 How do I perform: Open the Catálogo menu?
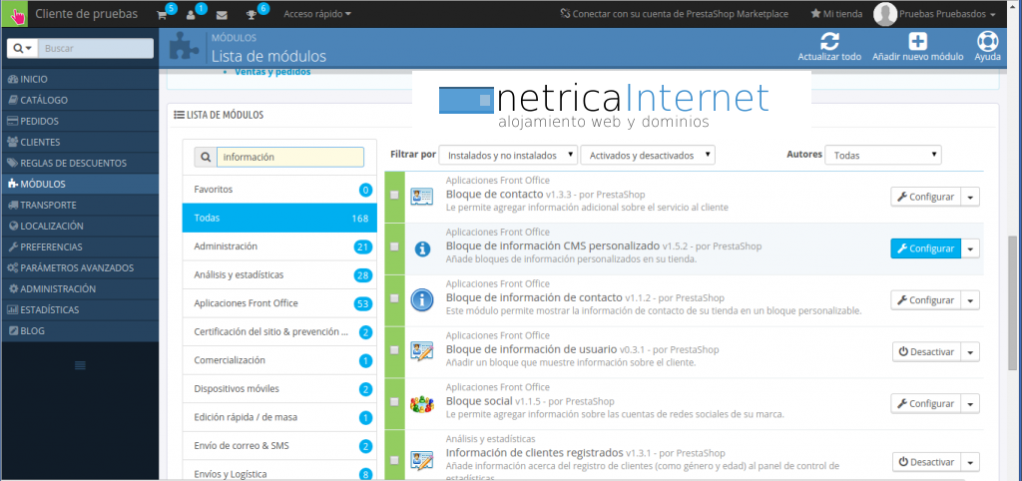click(80, 101)
